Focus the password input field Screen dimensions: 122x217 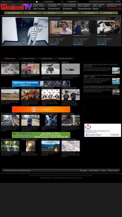pos(27,2)
